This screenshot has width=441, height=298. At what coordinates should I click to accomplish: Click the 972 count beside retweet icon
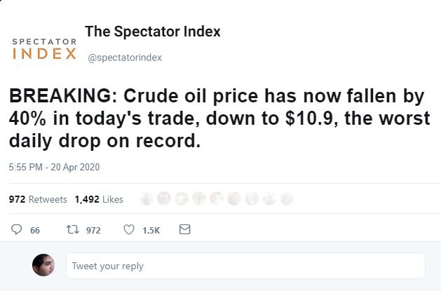click(93, 231)
